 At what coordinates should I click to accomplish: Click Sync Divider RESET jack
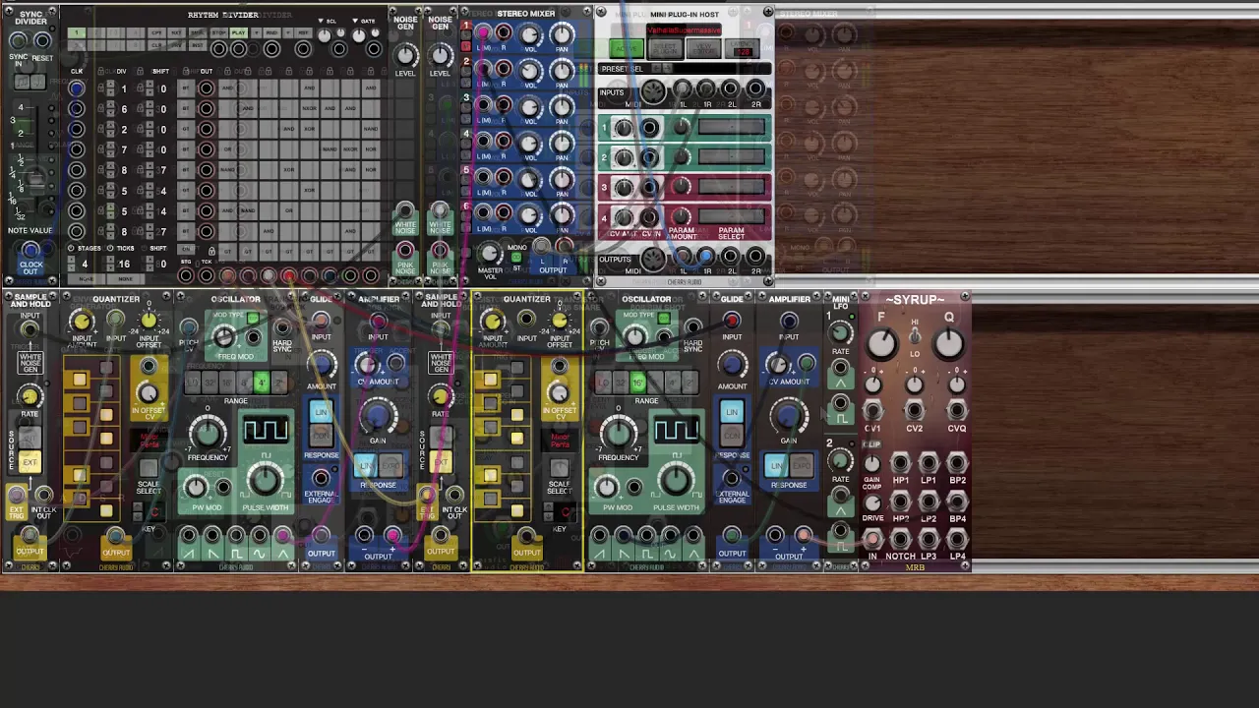[x=42, y=40]
